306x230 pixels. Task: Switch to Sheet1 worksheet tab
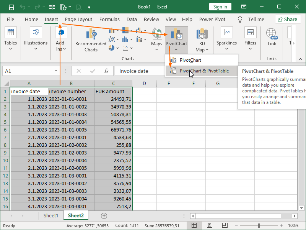(x=51, y=215)
